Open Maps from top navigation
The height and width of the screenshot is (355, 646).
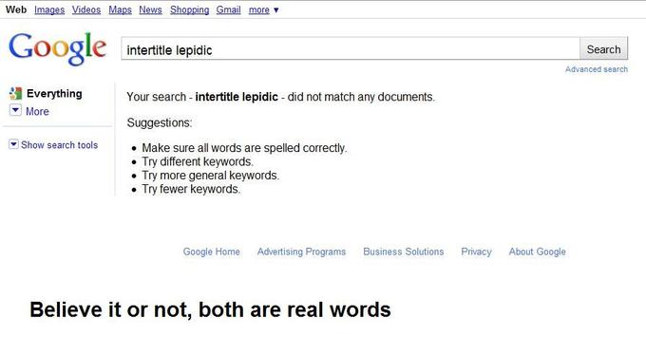(120, 9)
